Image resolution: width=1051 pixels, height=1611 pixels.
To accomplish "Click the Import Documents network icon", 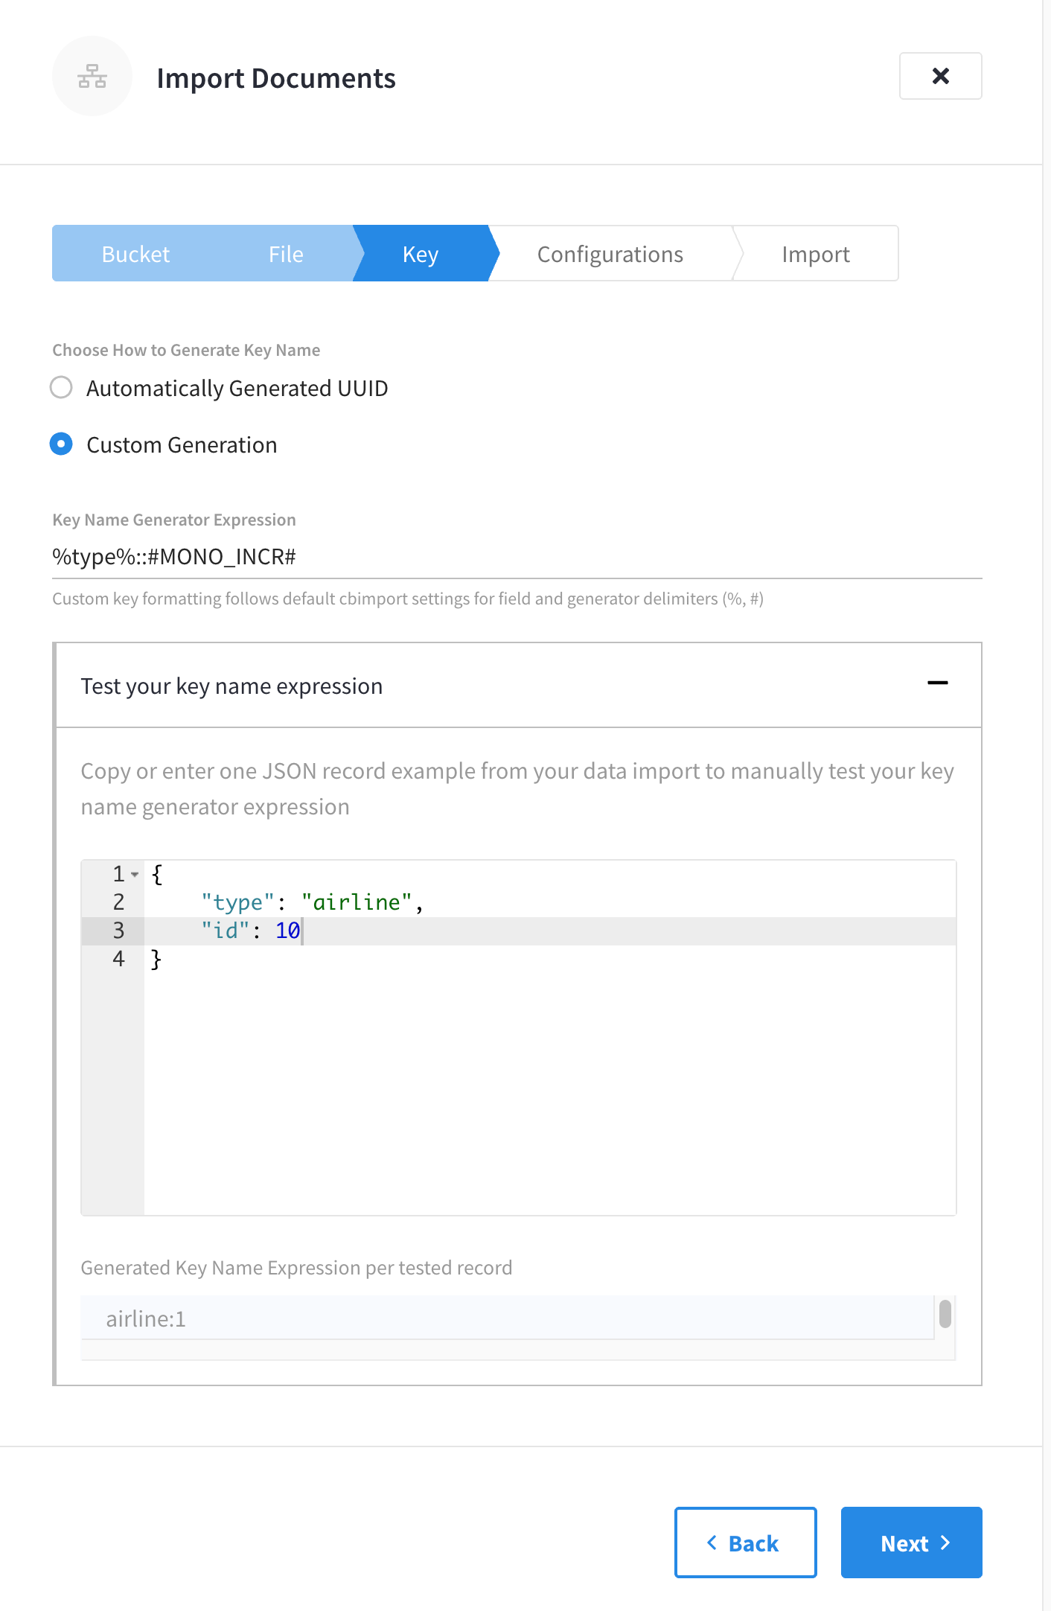I will tap(92, 76).
